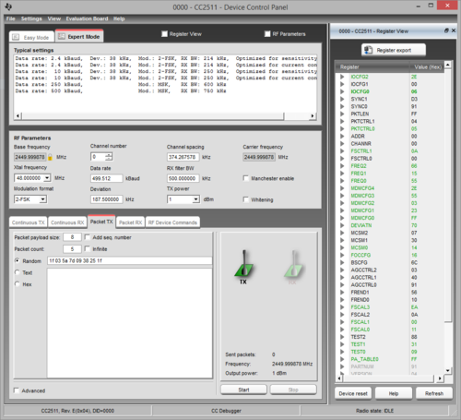The width and height of the screenshot is (461, 420).
Task: Expand the DEVIATN register row
Action: (x=342, y=225)
